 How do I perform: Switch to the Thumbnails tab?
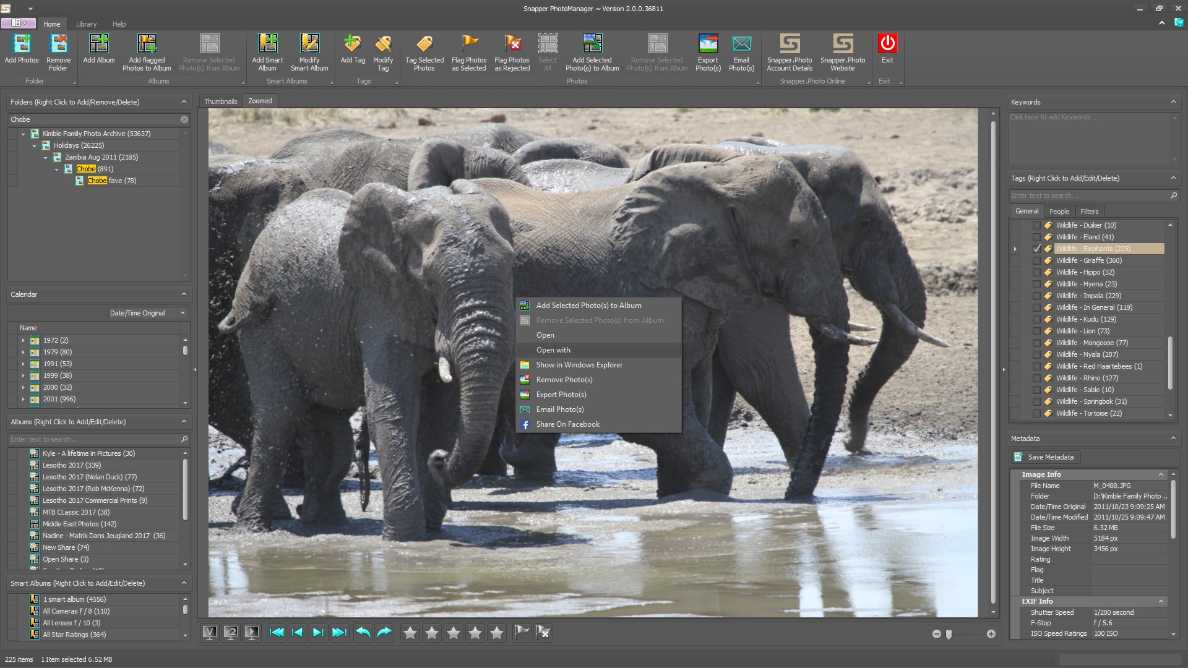(x=220, y=101)
